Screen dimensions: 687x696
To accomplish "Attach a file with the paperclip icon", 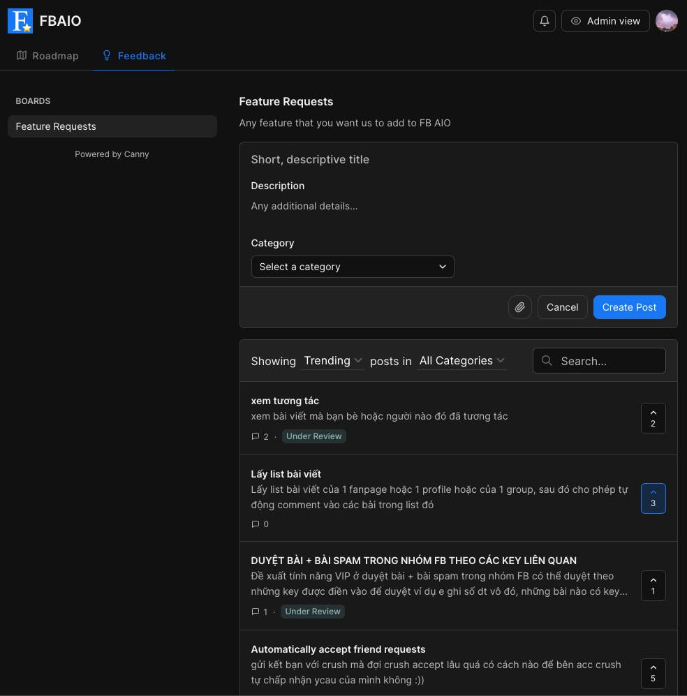I will 519,307.
